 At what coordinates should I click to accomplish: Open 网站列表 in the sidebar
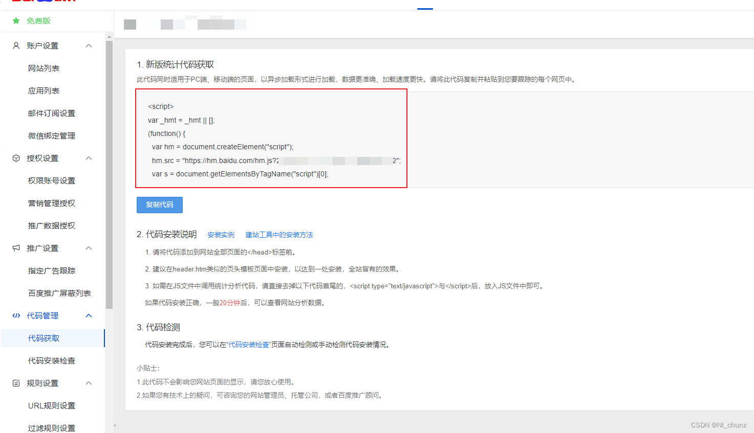(44, 68)
